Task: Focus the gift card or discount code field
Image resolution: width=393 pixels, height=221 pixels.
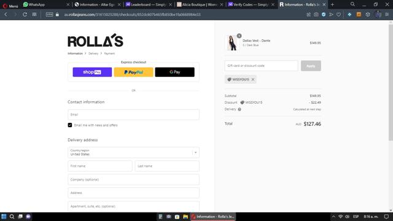Action: [261, 66]
